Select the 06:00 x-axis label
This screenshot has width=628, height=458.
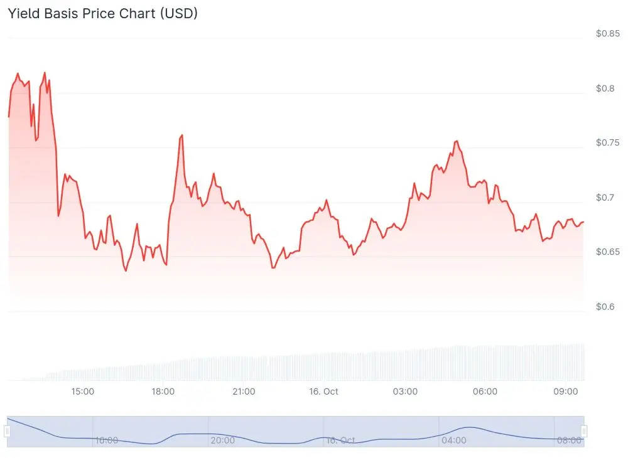[485, 391]
